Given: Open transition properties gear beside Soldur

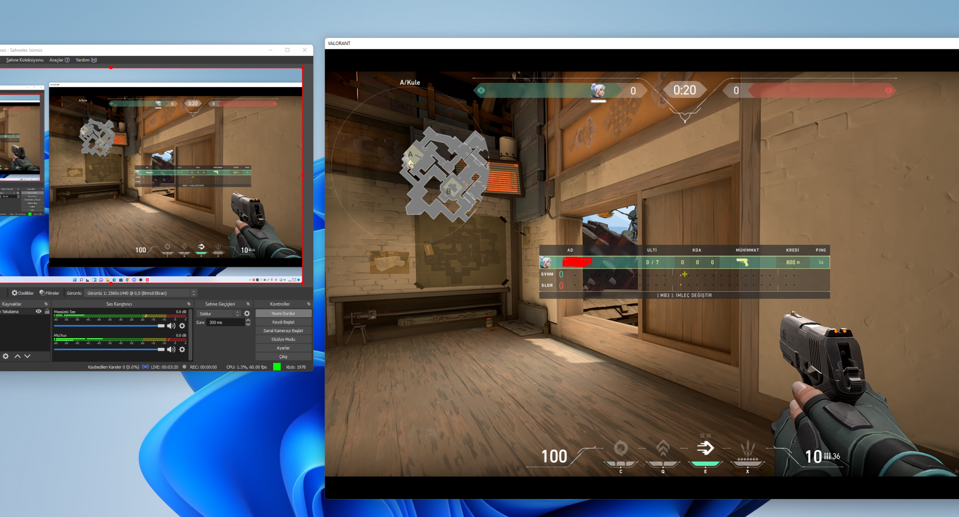Looking at the screenshot, I should point(247,314).
